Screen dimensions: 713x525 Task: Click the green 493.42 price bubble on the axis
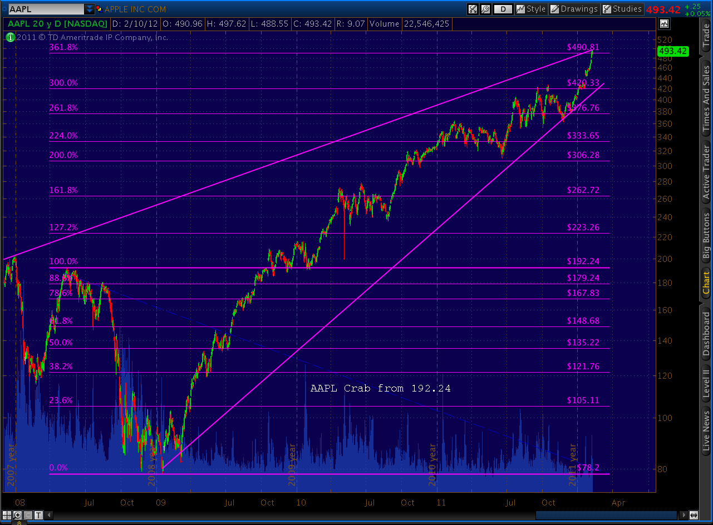pyautogui.click(x=673, y=51)
